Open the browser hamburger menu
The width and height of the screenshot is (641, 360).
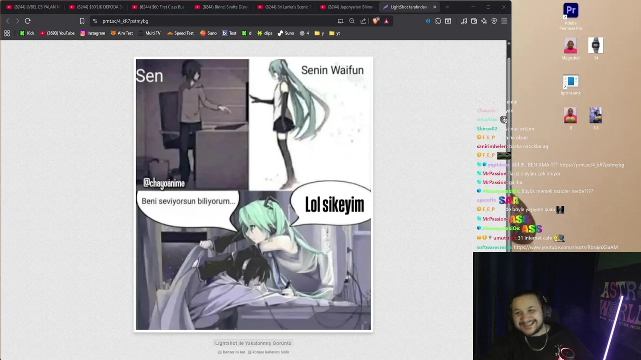(504, 21)
